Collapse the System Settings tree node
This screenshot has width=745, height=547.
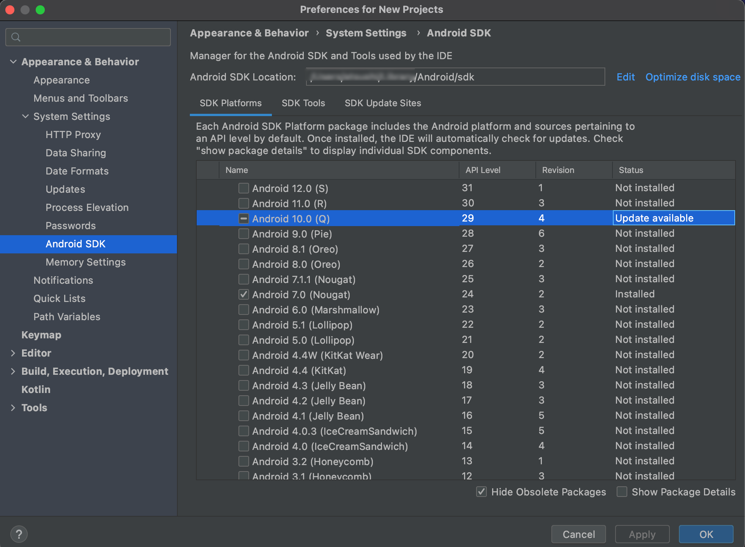pyautogui.click(x=25, y=116)
